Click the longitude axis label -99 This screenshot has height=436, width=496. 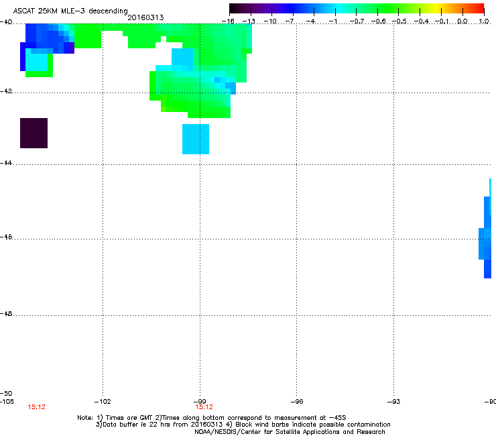(200, 402)
